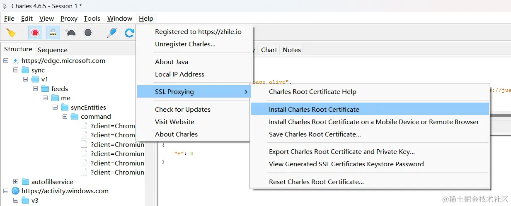Screen dimensions: 511x206
Task: Switch to the Sequence tab
Action: pos(53,50)
